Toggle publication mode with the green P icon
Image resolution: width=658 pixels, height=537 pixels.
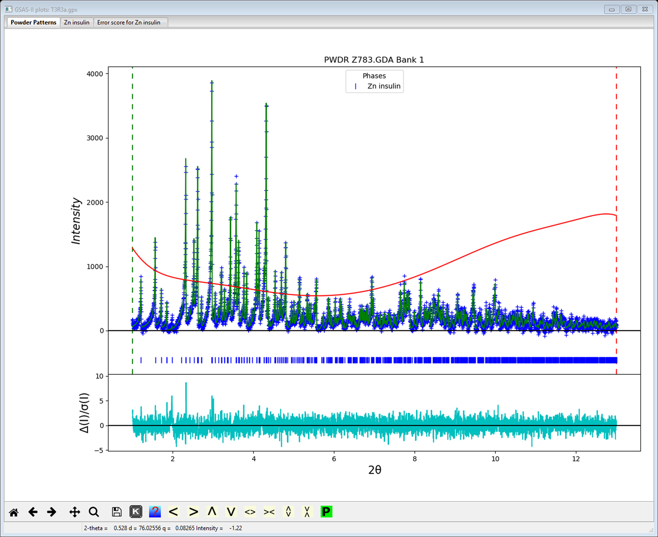pyautogui.click(x=326, y=512)
